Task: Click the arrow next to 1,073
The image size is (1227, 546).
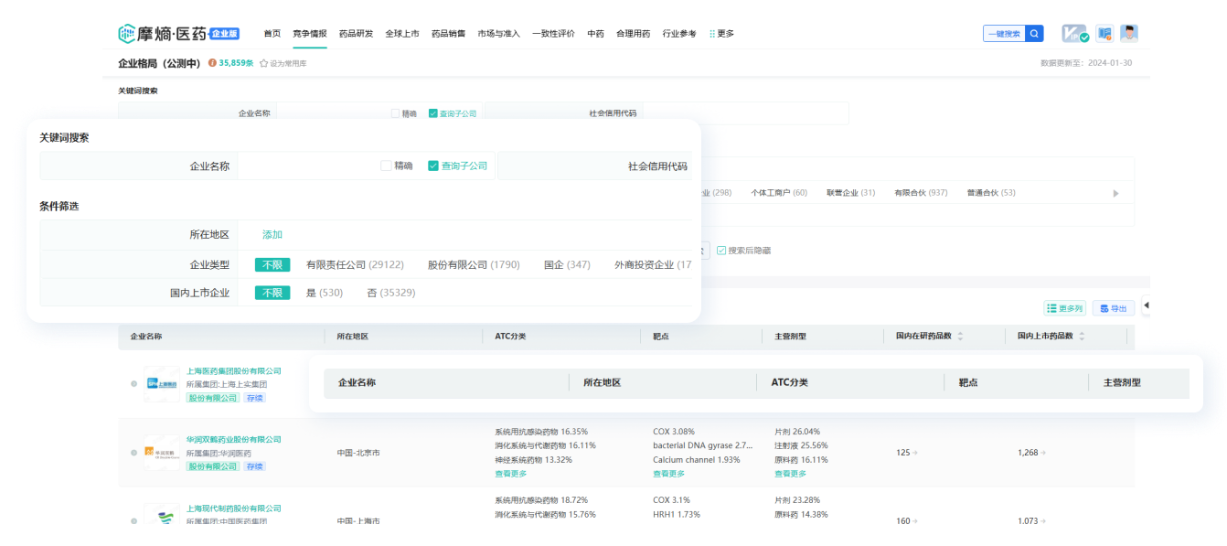Action: tap(1042, 521)
